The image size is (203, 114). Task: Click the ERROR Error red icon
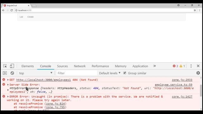tap(4, 96)
